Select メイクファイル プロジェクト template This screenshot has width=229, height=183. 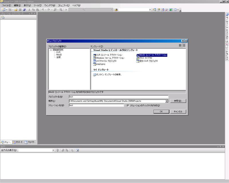[x=105, y=61]
